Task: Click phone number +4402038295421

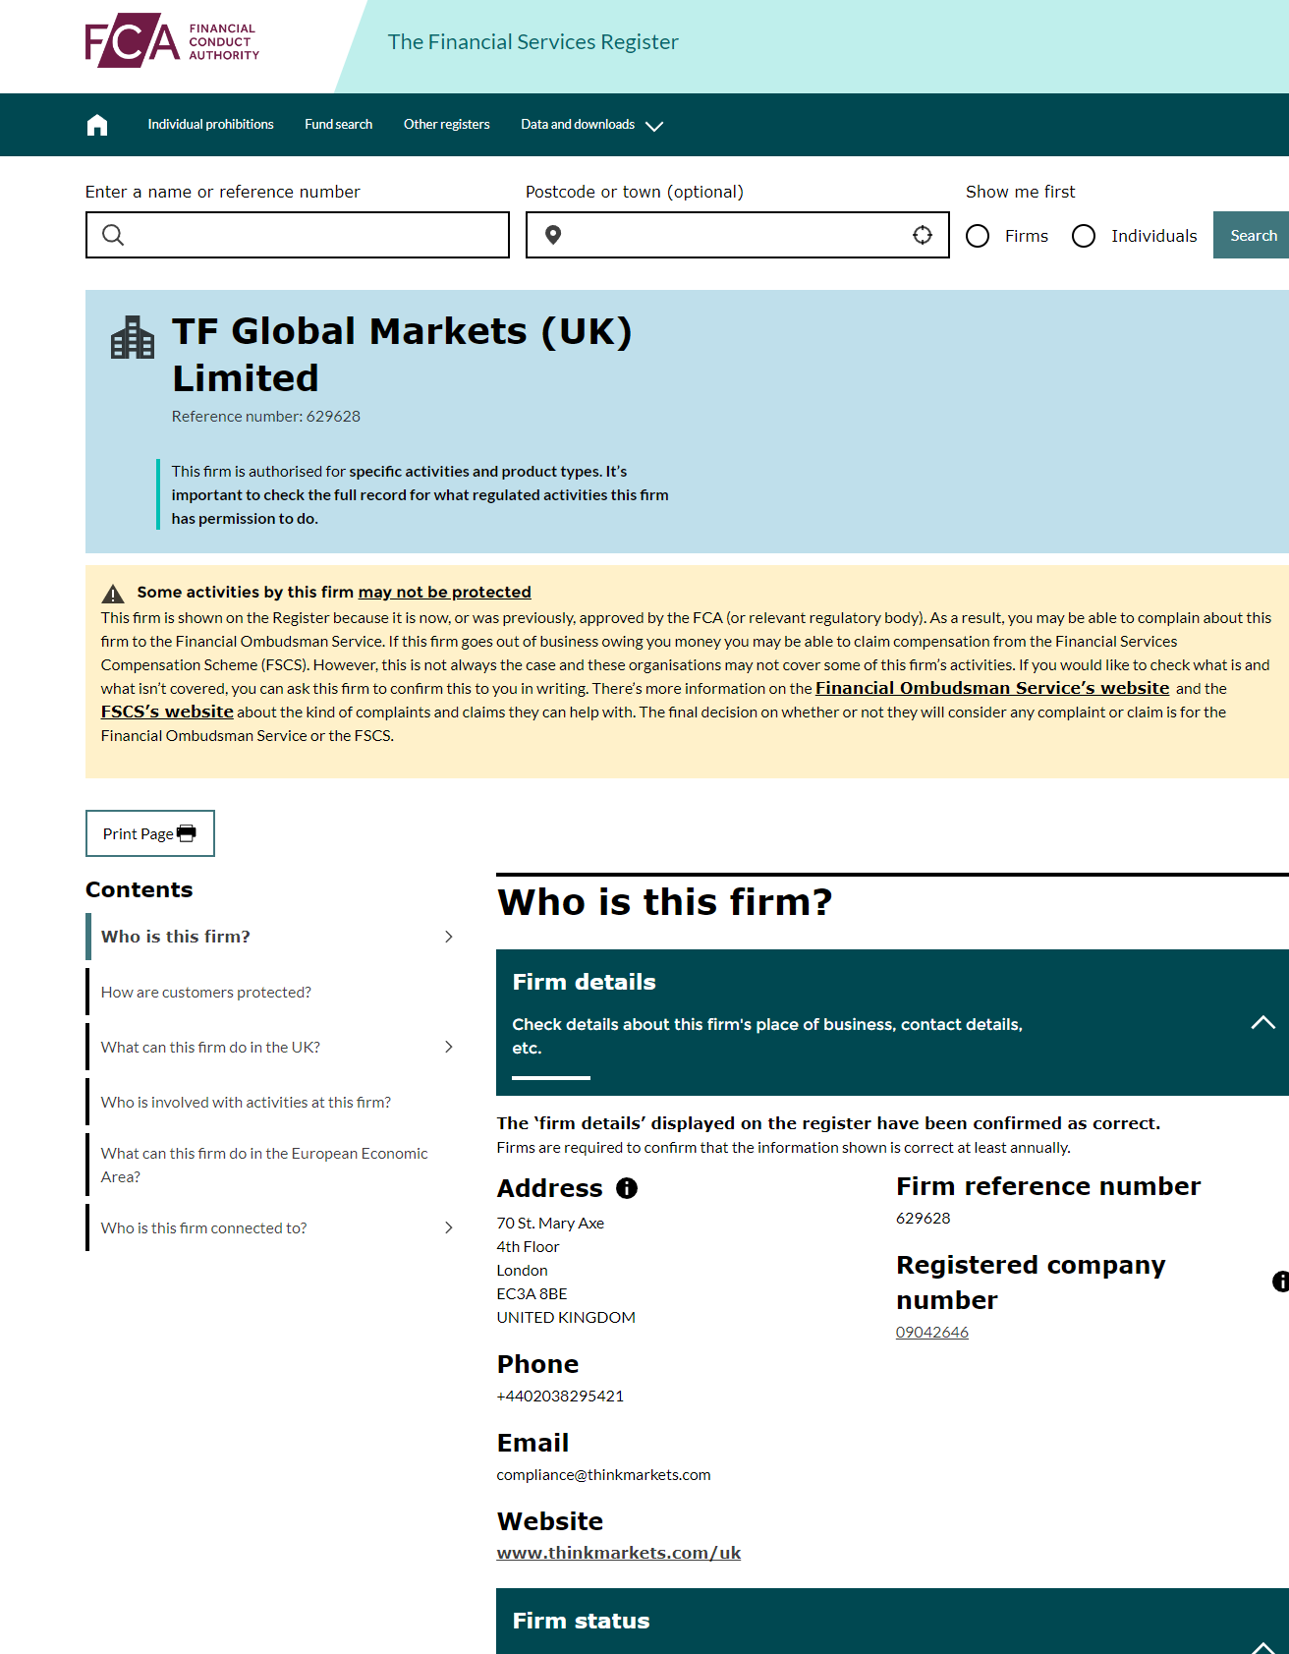Action: point(560,1396)
